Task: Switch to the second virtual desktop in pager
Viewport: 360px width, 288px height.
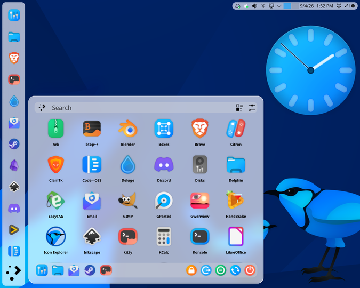Action: tap(295, 6)
